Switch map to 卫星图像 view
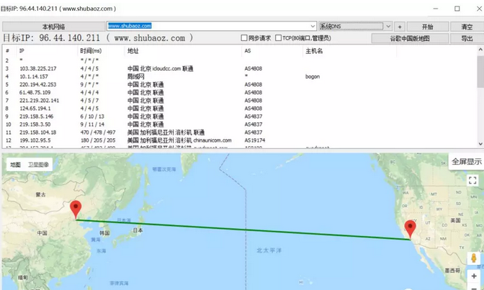484x290 pixels. pos(38,165)
